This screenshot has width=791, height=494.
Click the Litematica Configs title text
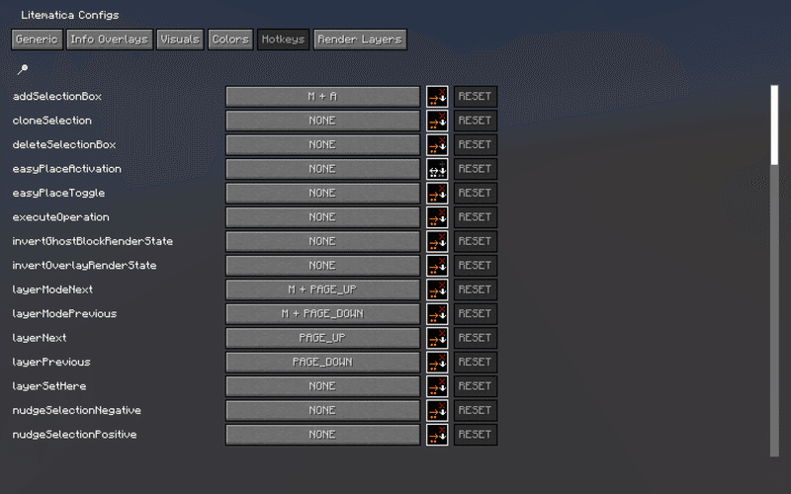[x=70, y=15]
